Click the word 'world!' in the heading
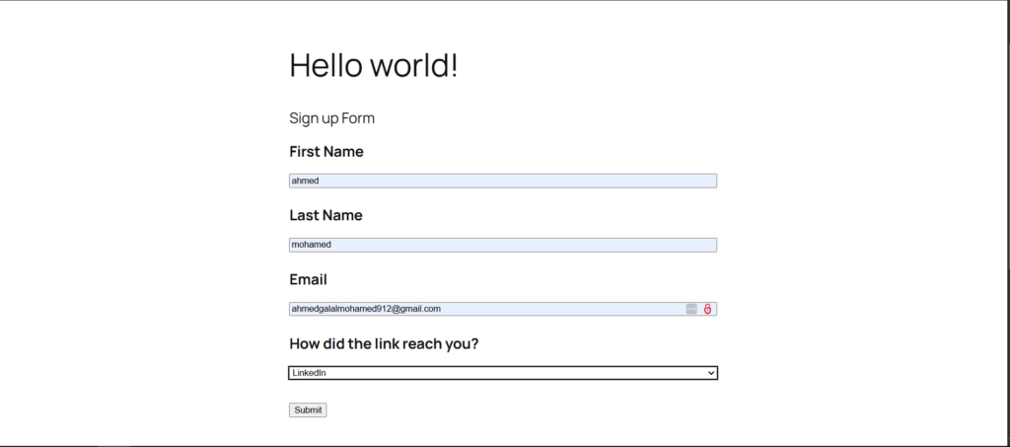Image resolution: width=1010 pixels, height=447 pixels. 415,66
